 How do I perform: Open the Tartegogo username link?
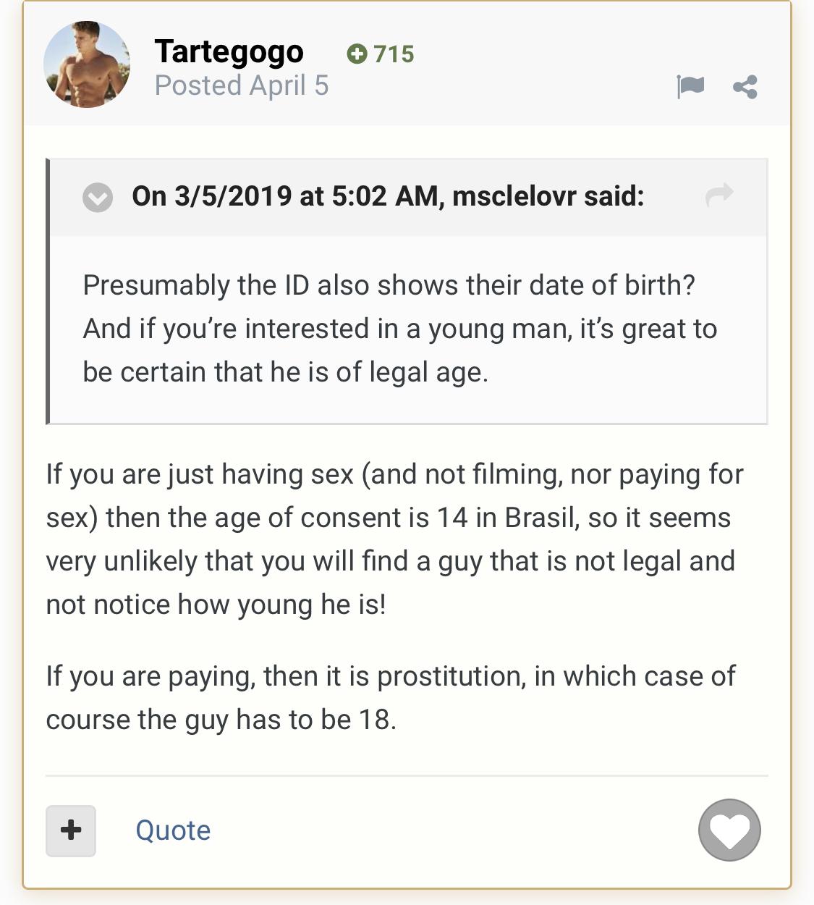click(x=229, y=51)
